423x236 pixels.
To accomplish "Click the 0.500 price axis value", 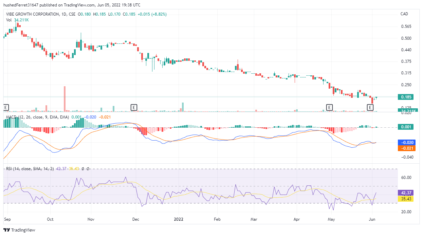I will pyautogui.click(x=406, y=38).
